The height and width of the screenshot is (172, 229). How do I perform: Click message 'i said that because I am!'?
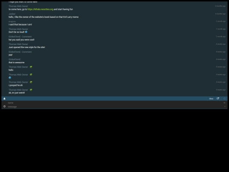20,25
